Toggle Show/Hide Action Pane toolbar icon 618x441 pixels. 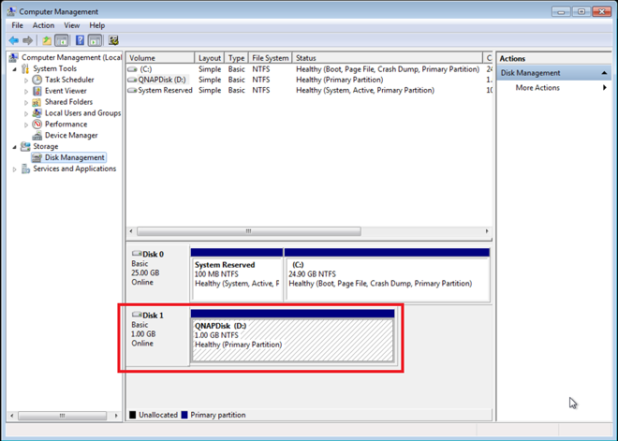95,40
